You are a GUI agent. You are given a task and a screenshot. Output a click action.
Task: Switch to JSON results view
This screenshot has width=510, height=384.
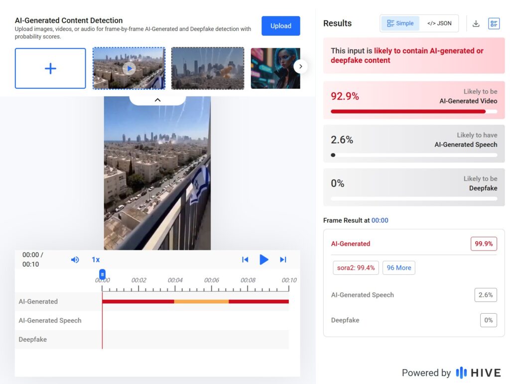pyautogui.click(x=439, y=23)
